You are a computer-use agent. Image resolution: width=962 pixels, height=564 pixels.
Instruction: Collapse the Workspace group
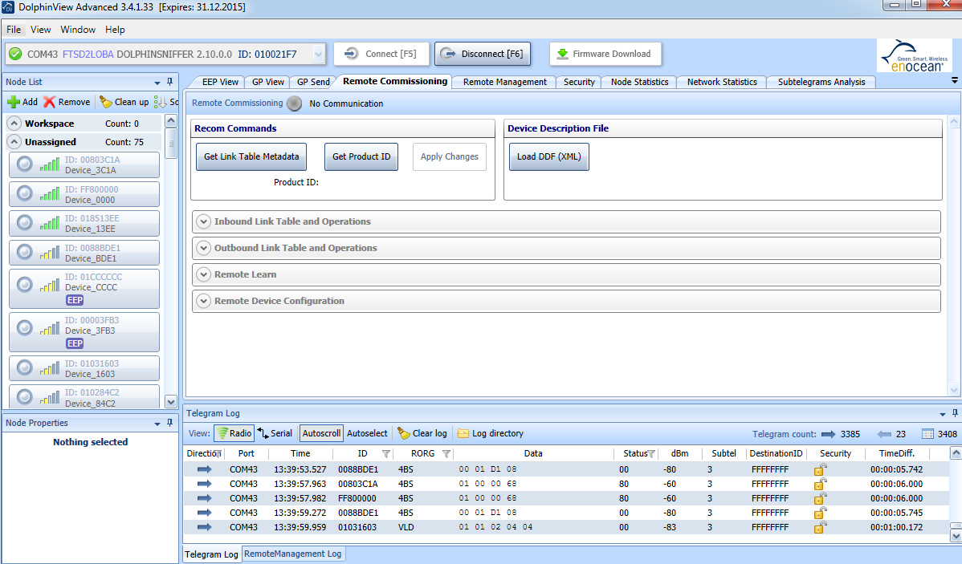coord(14,124)
